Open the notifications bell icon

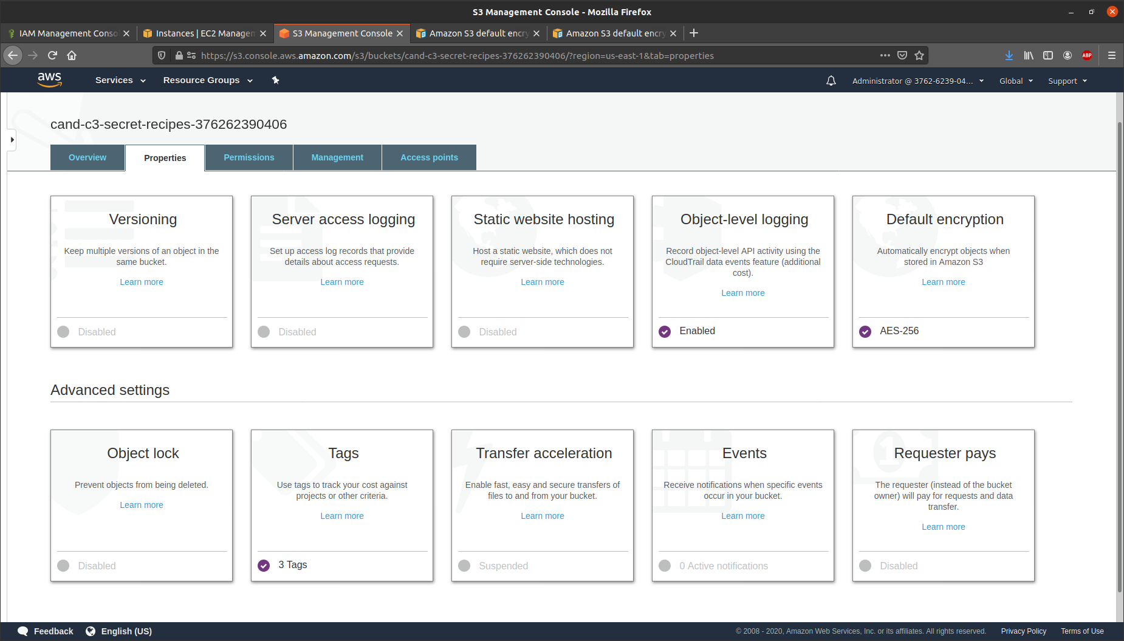[831, 81]
